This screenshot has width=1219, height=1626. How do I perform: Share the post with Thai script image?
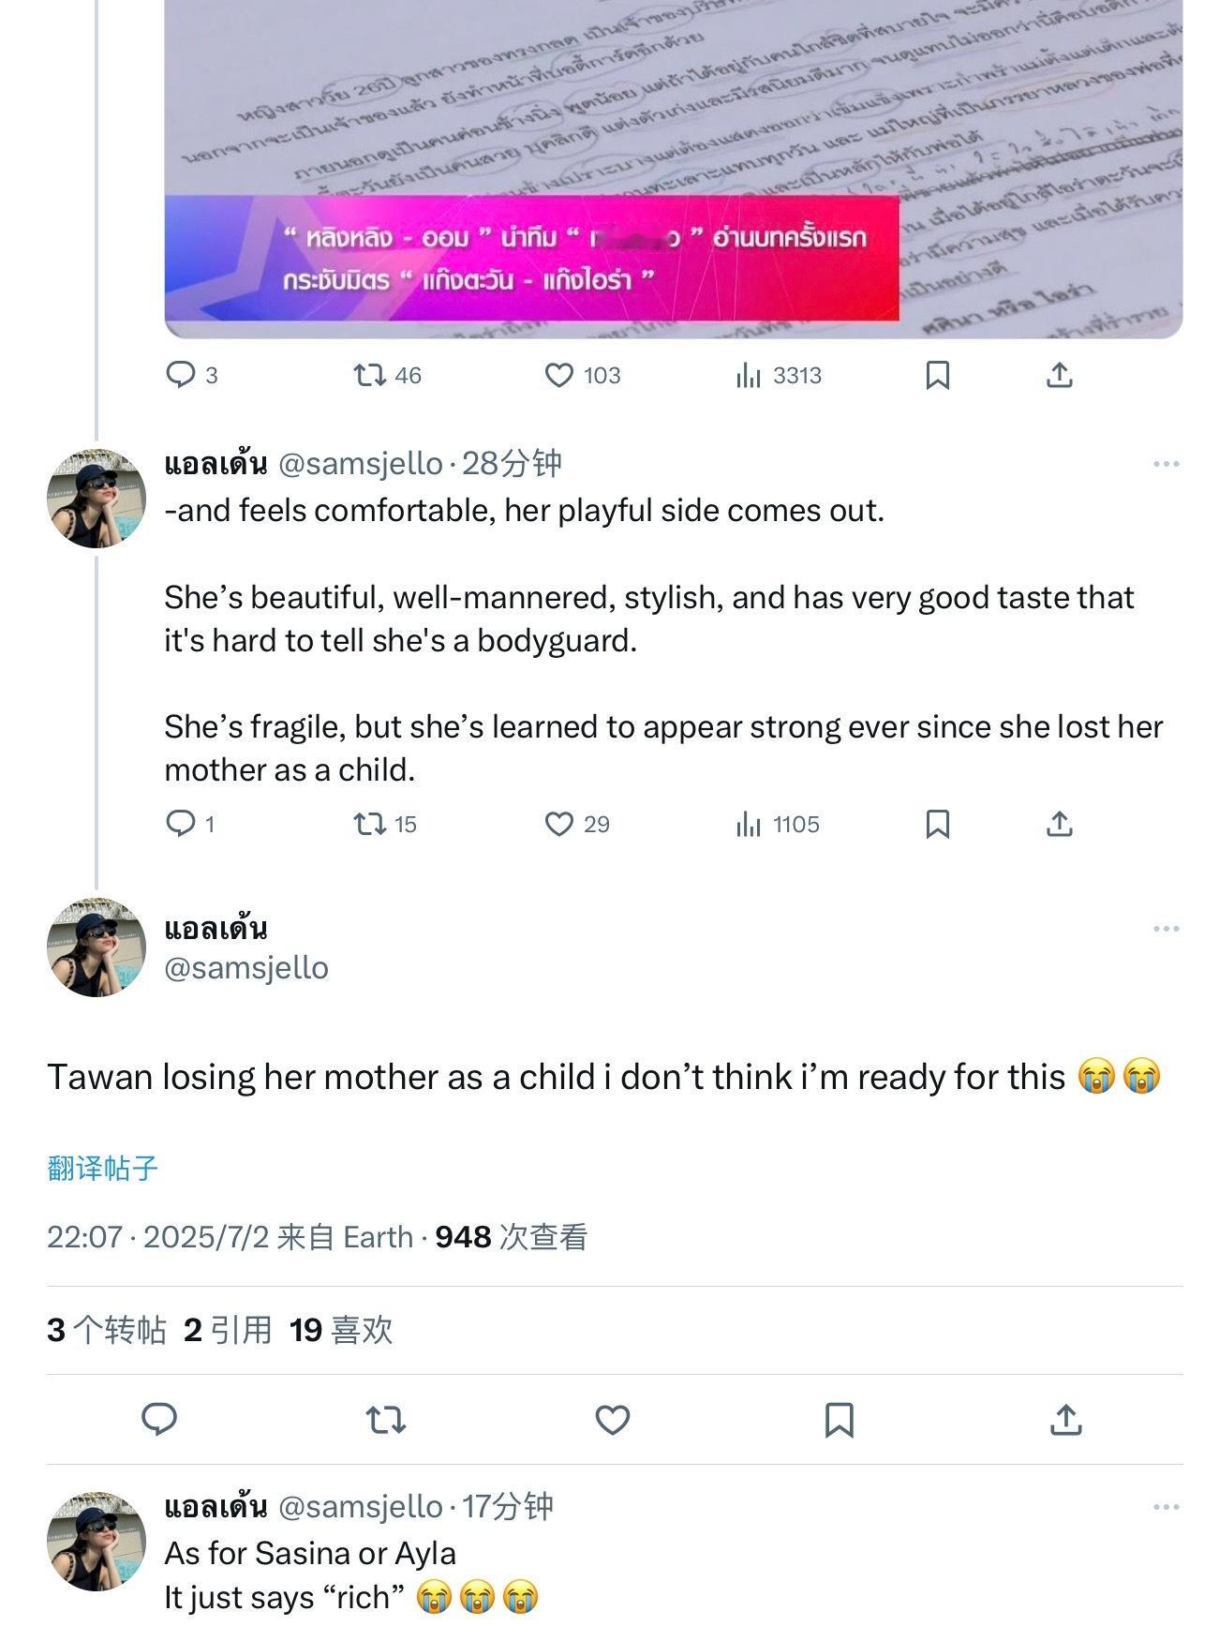coord(1060,376)
